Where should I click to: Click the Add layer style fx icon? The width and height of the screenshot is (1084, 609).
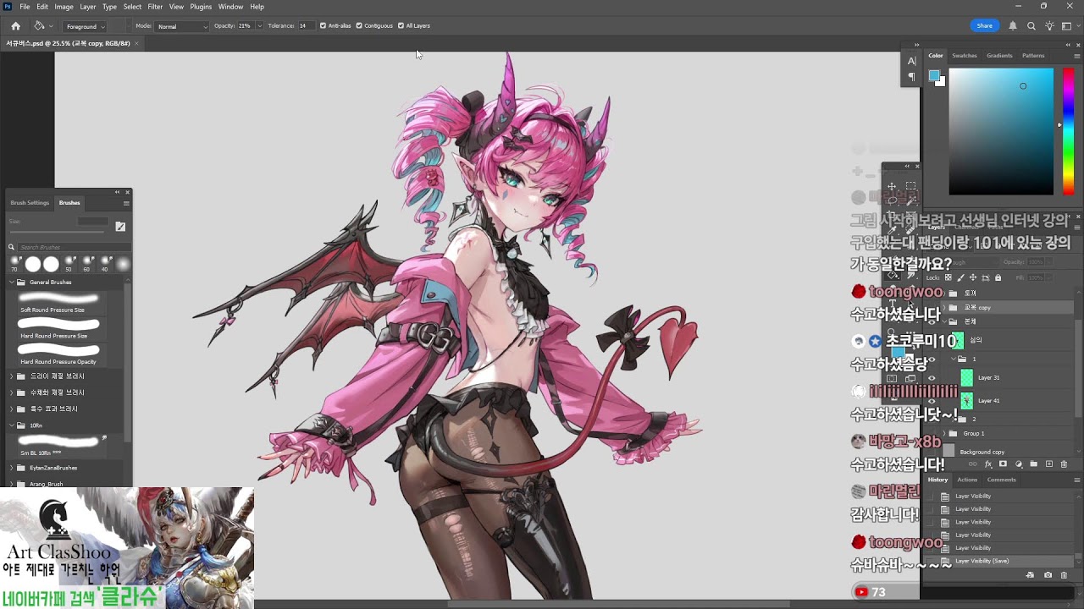(x=988, y=464)
